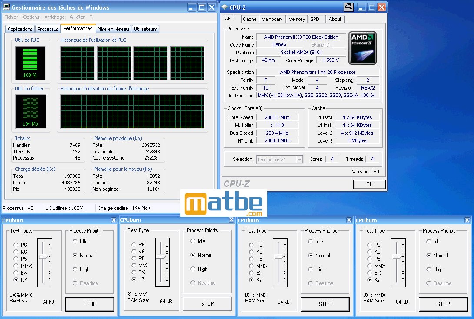This screenshot has height=319, width=474.
Task: Click STOP in the second CPUburn window
Action: pyautogui.click(x=207, y=304)
